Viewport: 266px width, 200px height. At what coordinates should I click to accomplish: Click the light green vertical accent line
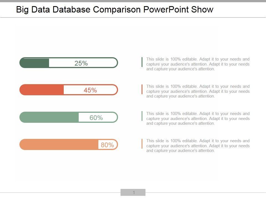point(142,116)
